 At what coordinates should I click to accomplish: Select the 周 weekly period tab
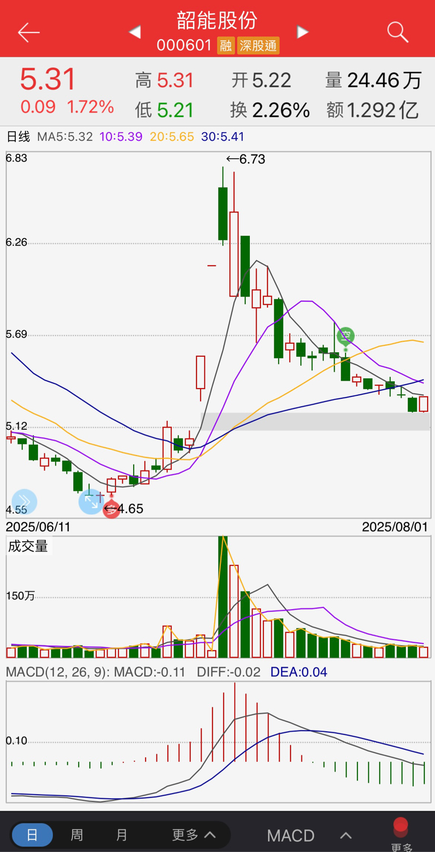(x=77, y=835)
